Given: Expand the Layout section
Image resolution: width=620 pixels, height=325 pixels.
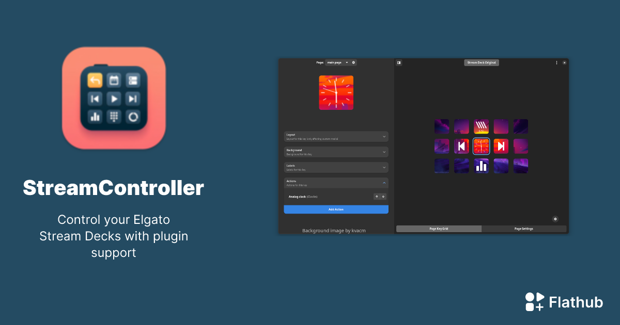Looking at the screenshot, I should [336, 136].
